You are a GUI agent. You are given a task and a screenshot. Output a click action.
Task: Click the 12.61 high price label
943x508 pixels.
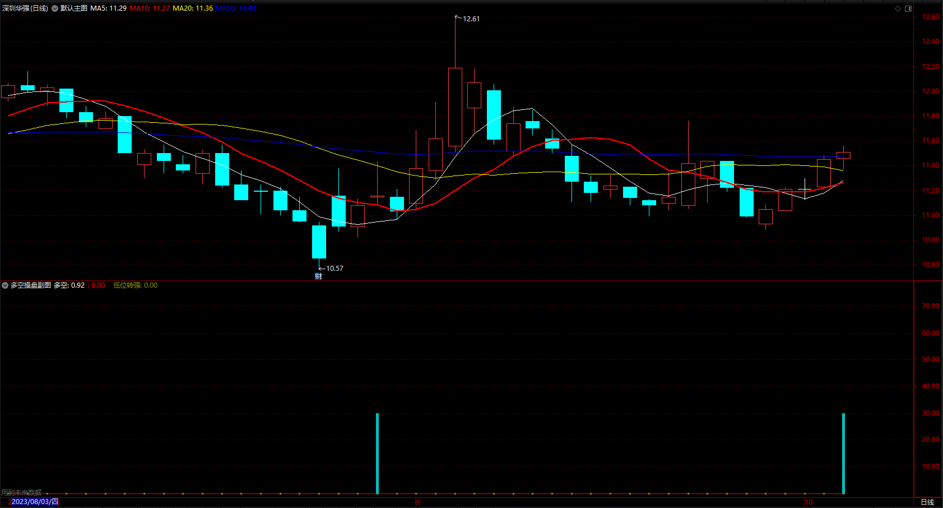point(471,19)
